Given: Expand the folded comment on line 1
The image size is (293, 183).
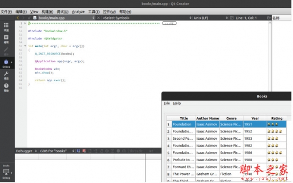Looking at the screenshot, I should [25, 23].
